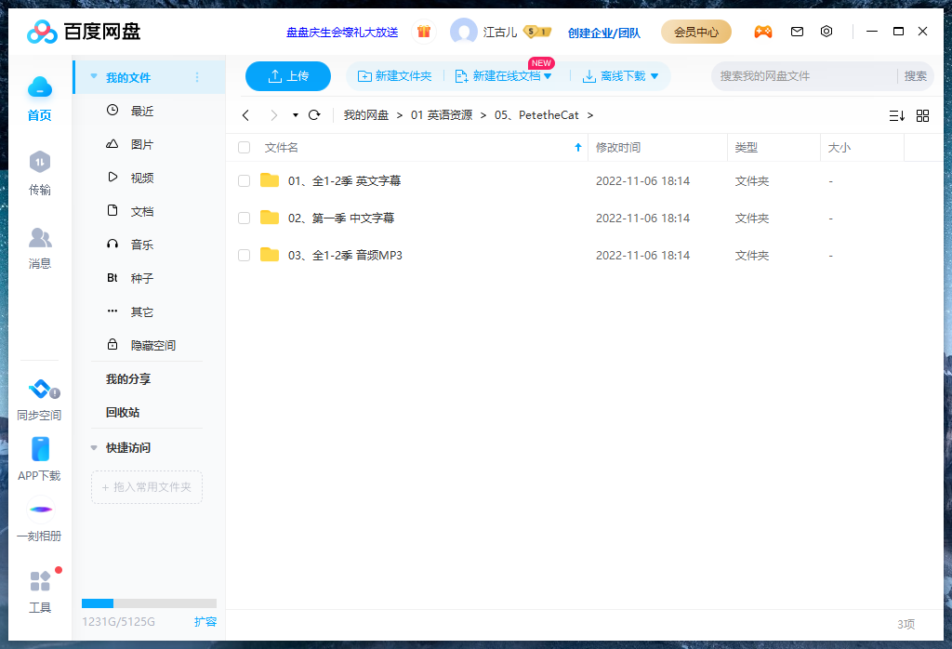This screenshot has height=649, width=952.
Task: Switch to grid view layout
Action: [922, 115]
